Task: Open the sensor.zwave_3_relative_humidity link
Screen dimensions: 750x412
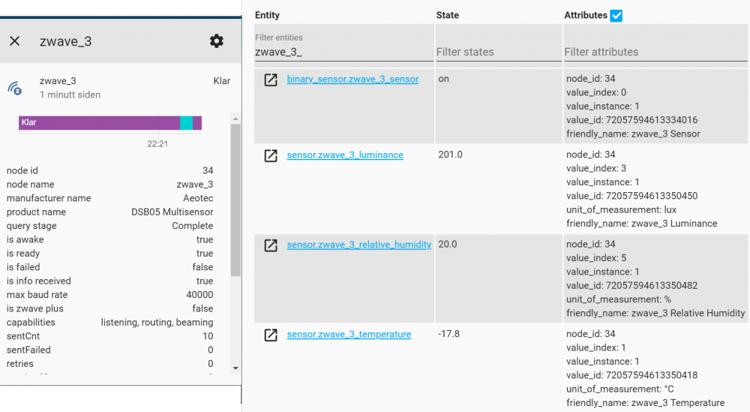Action: click(358, 244)
